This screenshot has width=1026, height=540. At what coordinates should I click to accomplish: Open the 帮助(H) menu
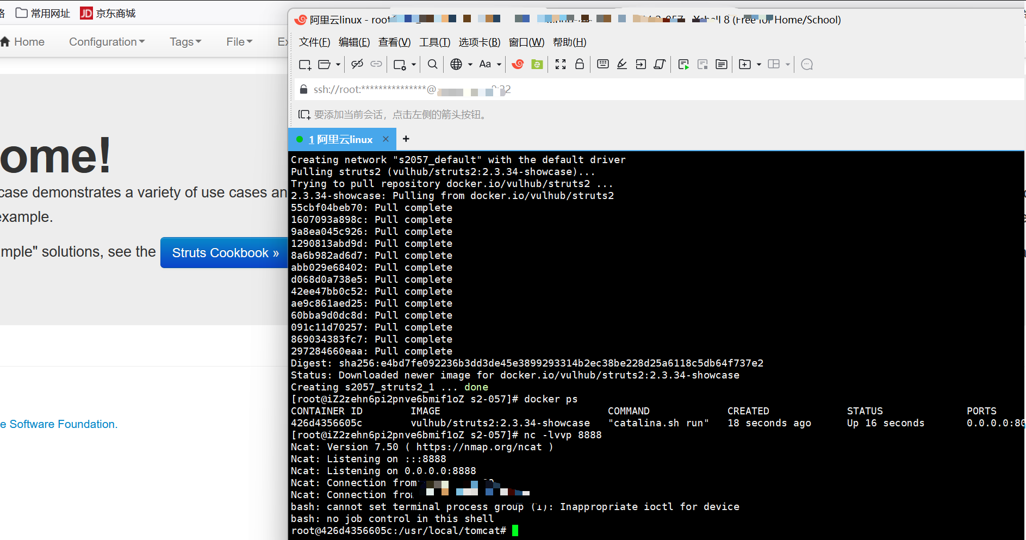pyautogui.click(x=569, y=42)
